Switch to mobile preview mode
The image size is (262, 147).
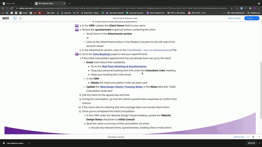coord(20,18)
